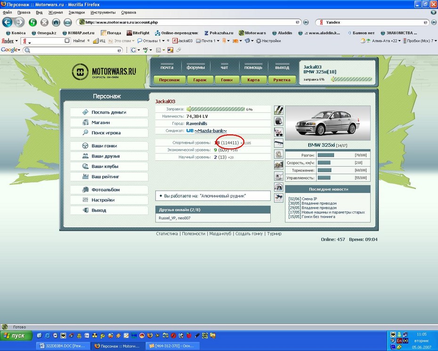Screen dimensions: 438x351
Task: Click the magnifier icon beside Поиск игрока
Action: pyautogui.click(x=85, y=133)
